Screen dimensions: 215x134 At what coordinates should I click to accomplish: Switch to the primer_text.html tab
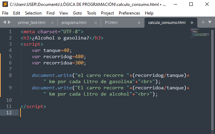coord(32,23)
